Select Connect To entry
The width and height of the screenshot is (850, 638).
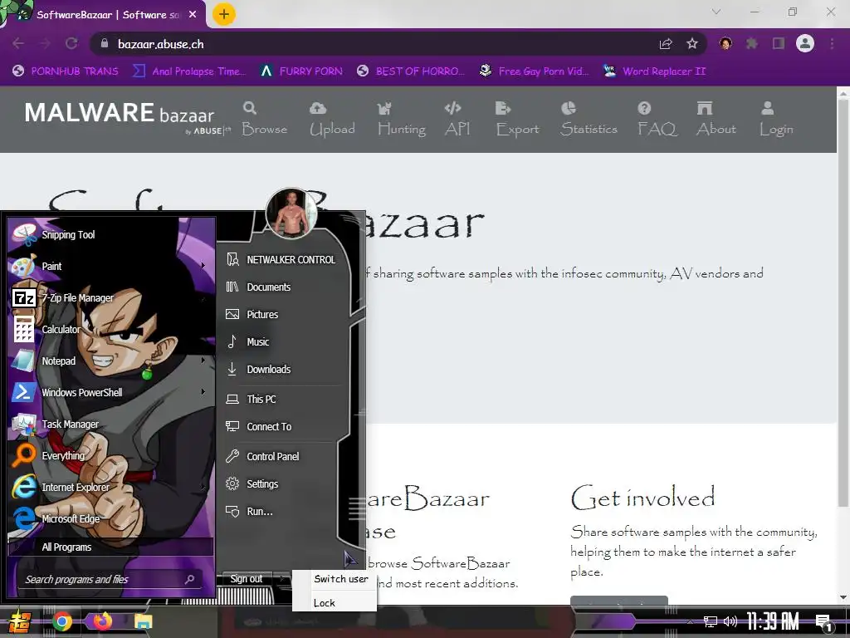coord(282,426)
